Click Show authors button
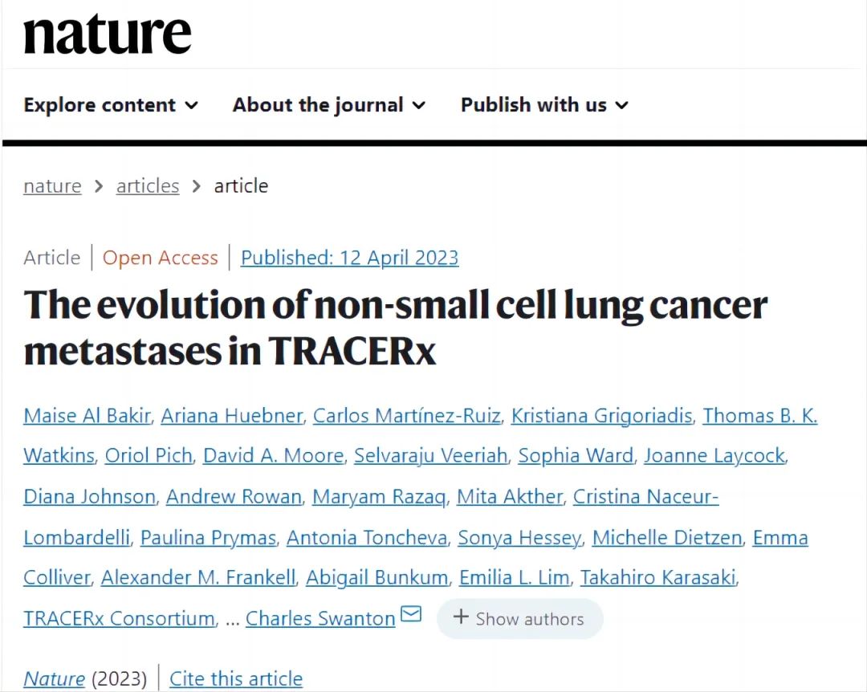This screenshot has width=867, height=692. (519, 619)
